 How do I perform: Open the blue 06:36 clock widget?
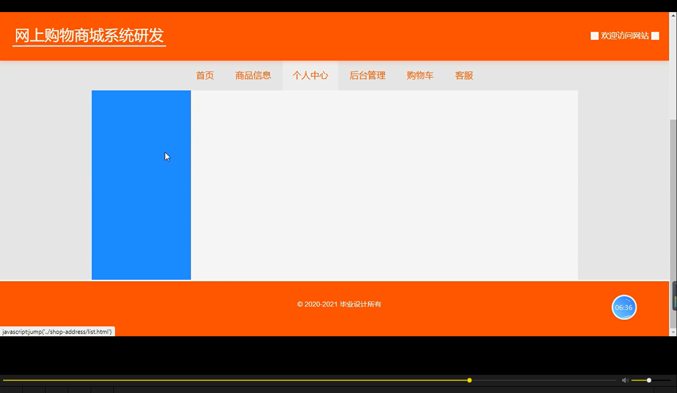click(x=624, y=307)
